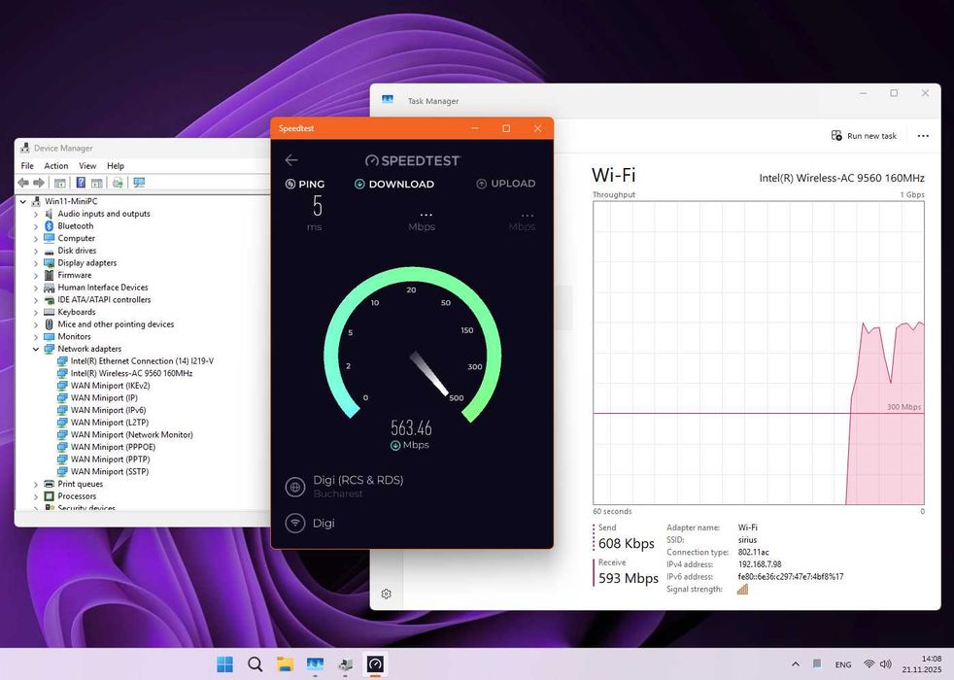954x680 pixels.
Task: Select Intel(R) Wireless-AC 9560 160MHz in tree
Action: point(131,373)
